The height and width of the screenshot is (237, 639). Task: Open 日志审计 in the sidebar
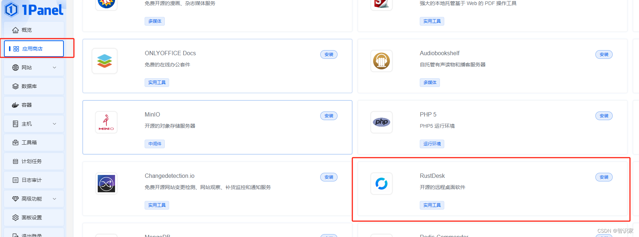(34, 180)
